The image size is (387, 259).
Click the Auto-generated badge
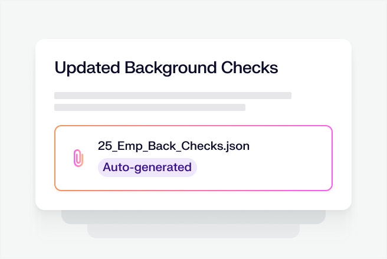(x=147, y=167)
